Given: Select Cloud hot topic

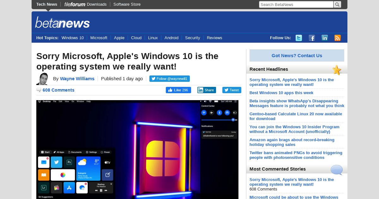Looking at the screenshot, I should [136, 38].
